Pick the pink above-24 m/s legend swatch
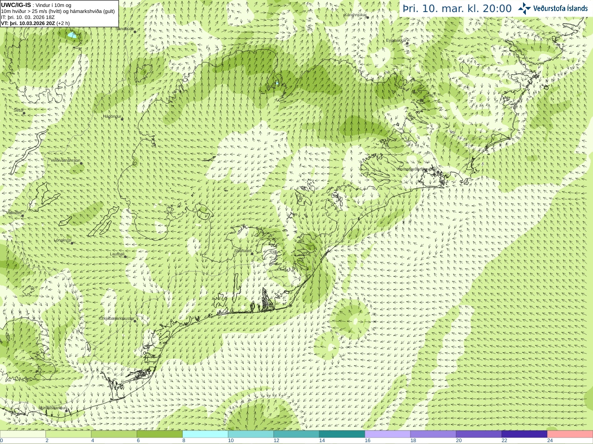Viewport: 593px width, 444px height. [x=570, y=434]
